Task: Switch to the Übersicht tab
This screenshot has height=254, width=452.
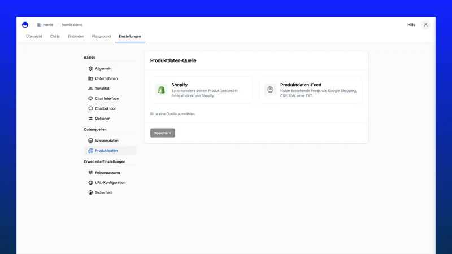Action: [x=34, y=36]
